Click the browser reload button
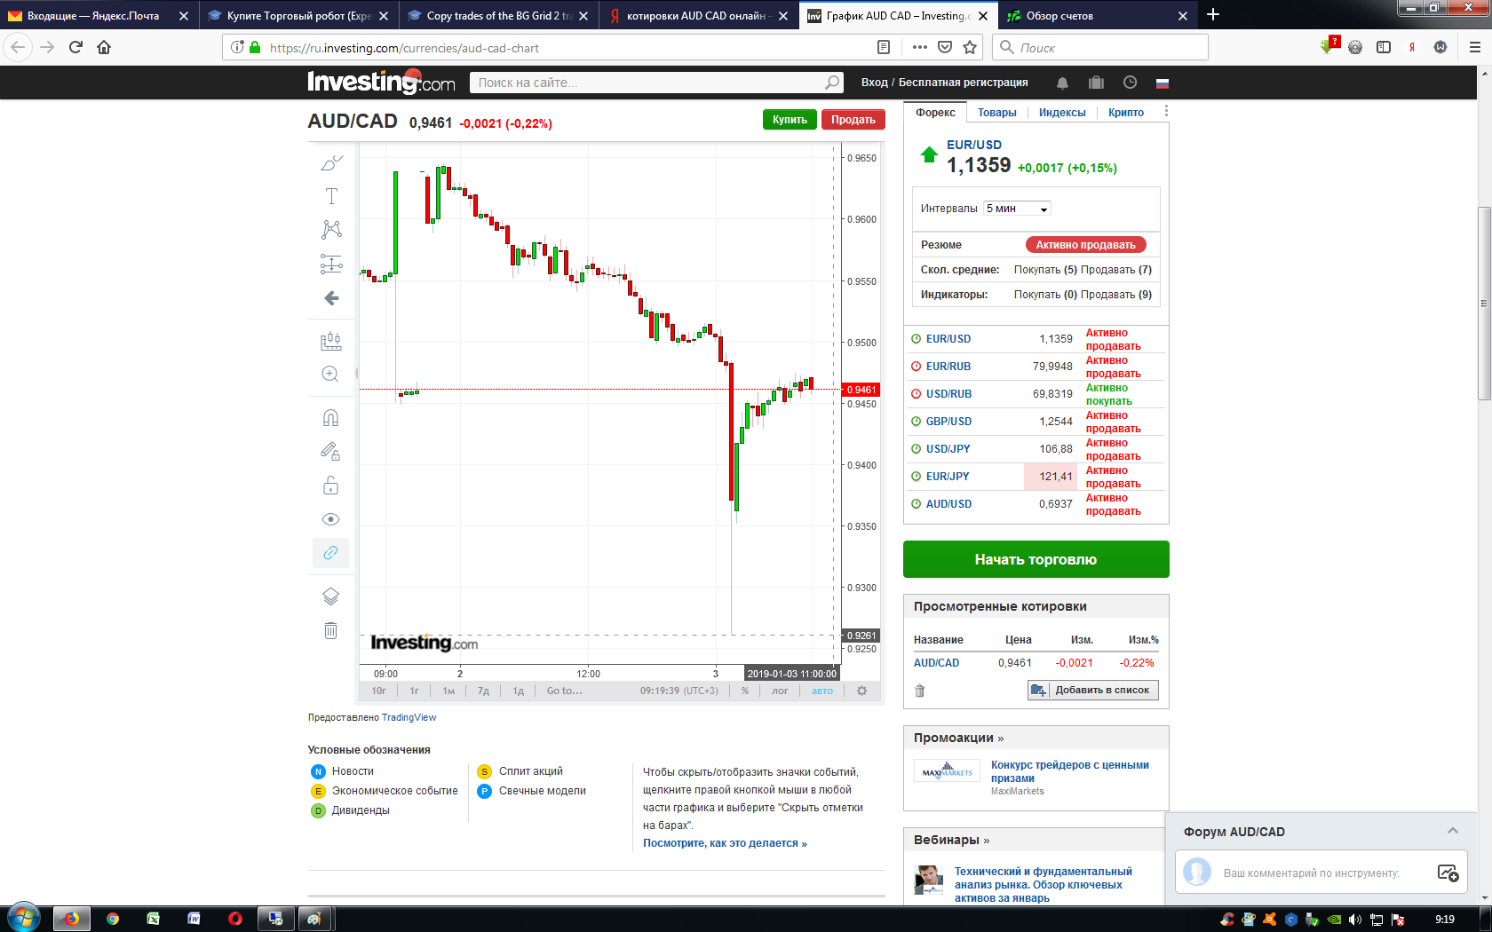1492x932 pixels. [x=75, y=47]
